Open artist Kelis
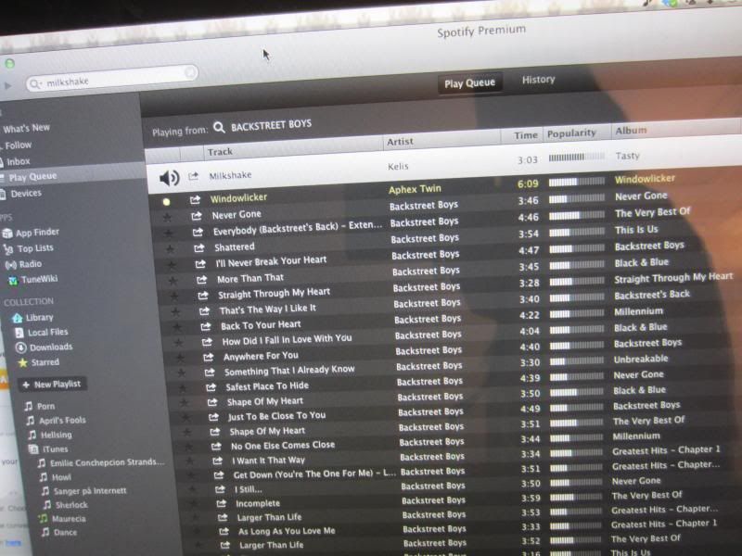Image resolution: width=742 pixels, height=556 pixels. (x=398, y=167)
